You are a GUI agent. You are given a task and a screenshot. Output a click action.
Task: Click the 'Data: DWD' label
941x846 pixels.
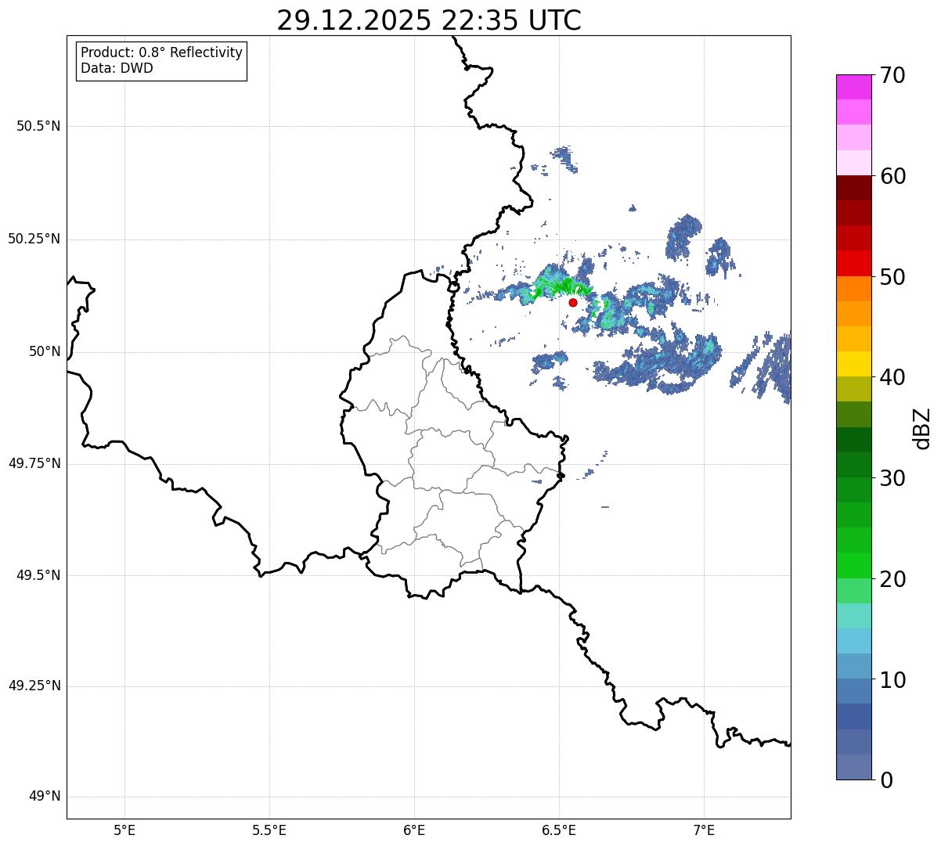(x=117, y=68)
